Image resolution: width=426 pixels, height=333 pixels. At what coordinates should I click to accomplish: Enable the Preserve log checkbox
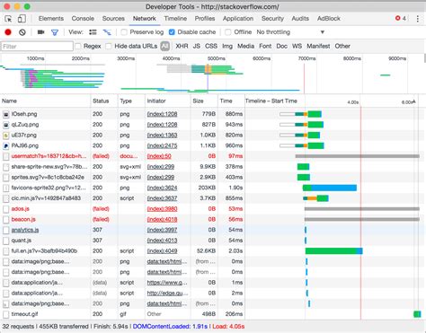click(124, 32)
